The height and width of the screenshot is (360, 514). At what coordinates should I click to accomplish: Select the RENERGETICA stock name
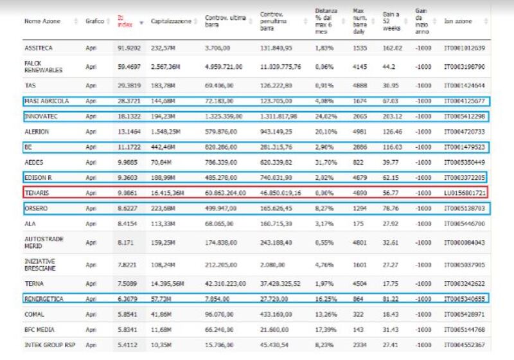click(44, 299)
